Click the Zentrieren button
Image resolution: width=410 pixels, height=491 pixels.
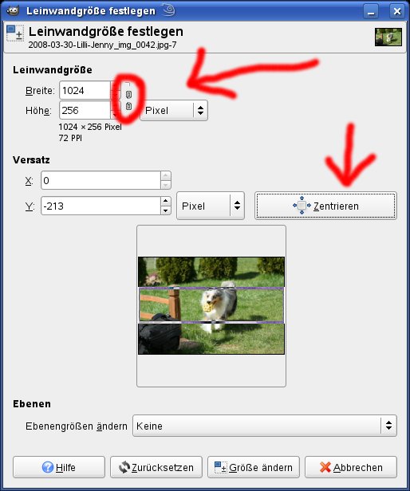pos(325,206)
